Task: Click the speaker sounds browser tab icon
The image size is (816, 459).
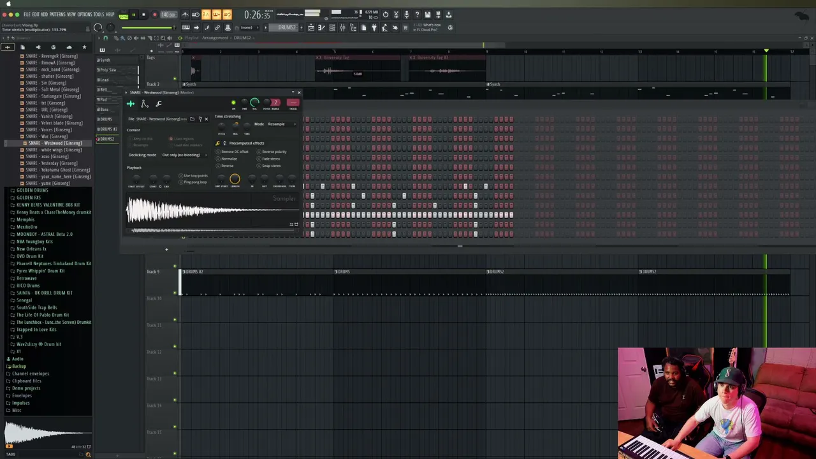Action: tap(38, 47)
